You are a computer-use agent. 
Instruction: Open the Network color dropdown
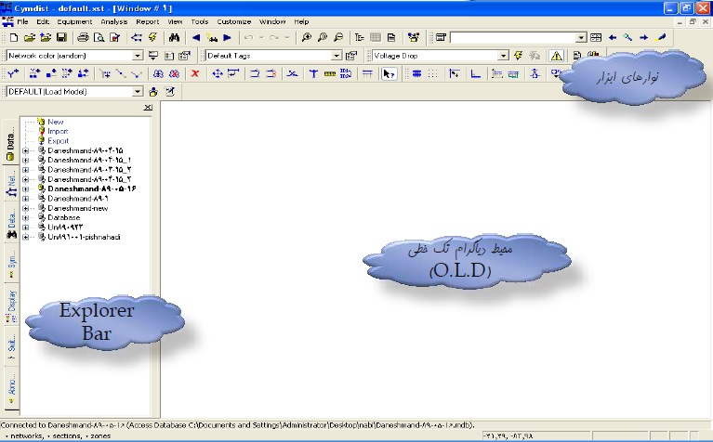tap(139, 56)
